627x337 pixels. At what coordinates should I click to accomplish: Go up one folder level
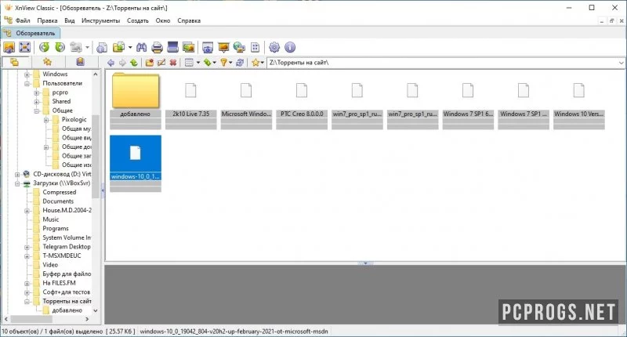(134, 63)
